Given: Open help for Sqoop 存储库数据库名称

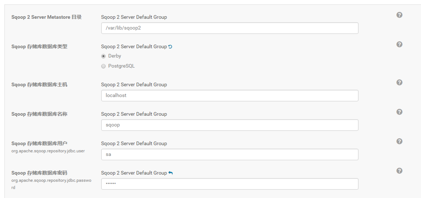Looking at the screenshot, I should pos(399,112).
